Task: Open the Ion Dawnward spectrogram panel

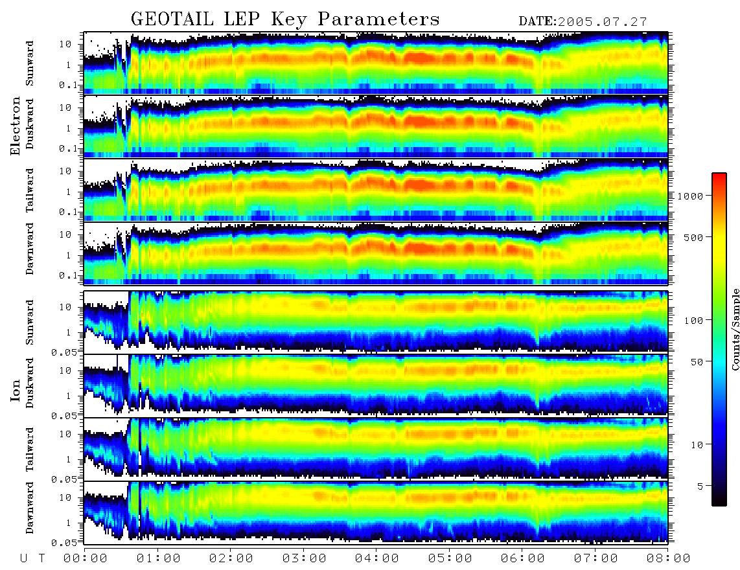Action: tap(376, 513)
